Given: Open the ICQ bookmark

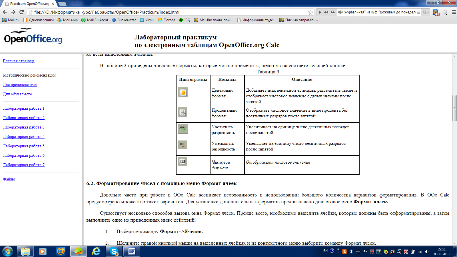Looking at the screenshot, I should pos(184,20).
